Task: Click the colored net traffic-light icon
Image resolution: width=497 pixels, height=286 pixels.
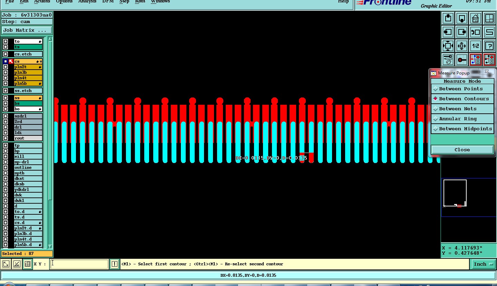Action: coord(476,60)
